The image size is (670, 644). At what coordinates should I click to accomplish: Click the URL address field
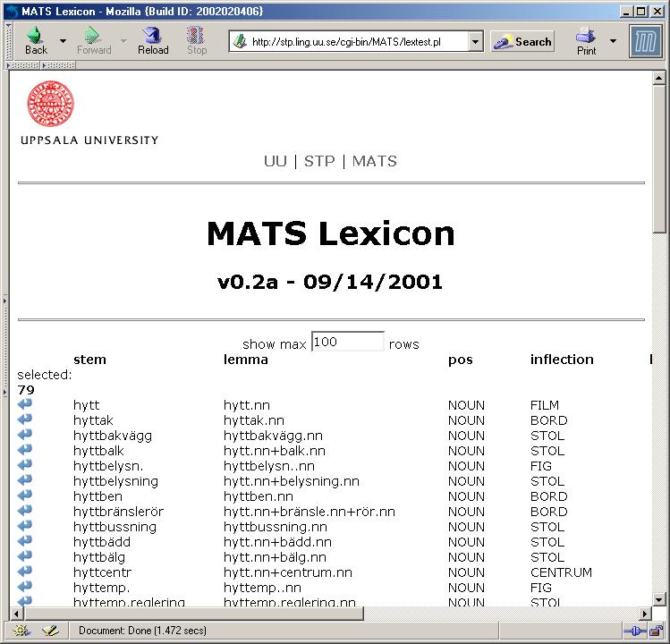358,42
